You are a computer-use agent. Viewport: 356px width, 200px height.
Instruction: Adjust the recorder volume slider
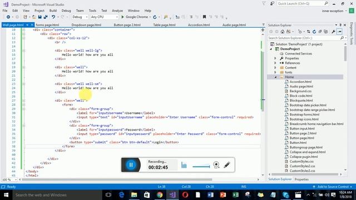tap(201, 166)
